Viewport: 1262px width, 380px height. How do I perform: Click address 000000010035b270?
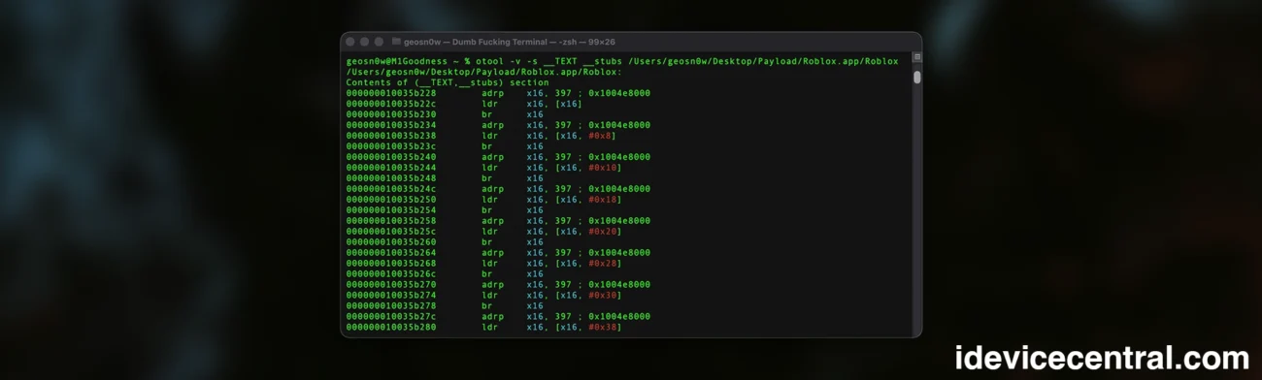[391, 285]
